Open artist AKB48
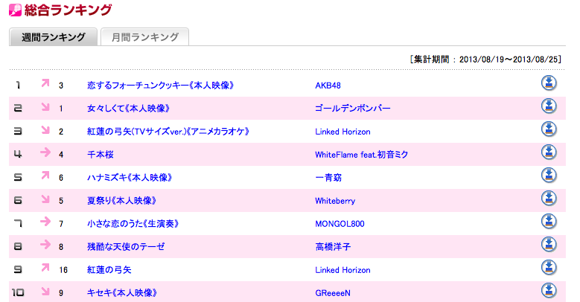The image size is (580, 302). (x=328, y=86)
